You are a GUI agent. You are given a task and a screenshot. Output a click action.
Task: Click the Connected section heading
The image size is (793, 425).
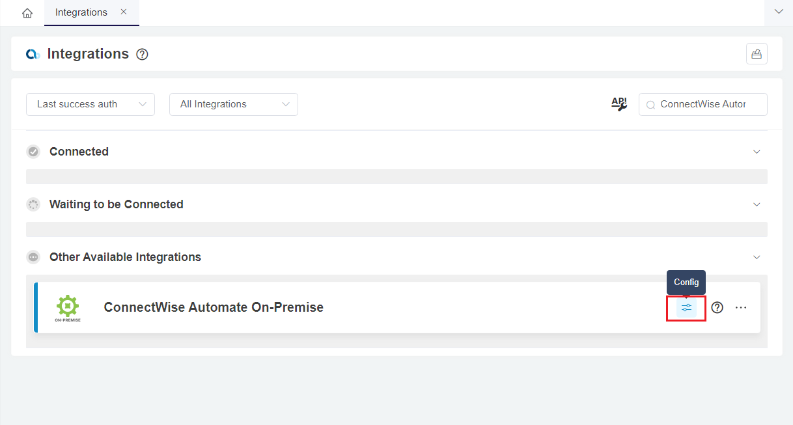[79, 152]
